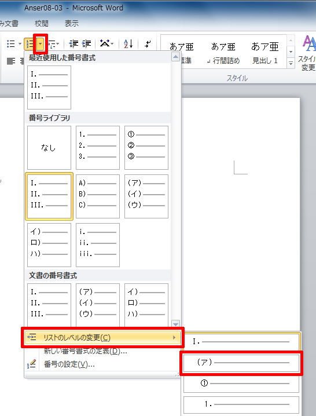This screenshot has height=416, width=316.
Task: Pick the なし numbering option
Action: (x=49, y=148)
